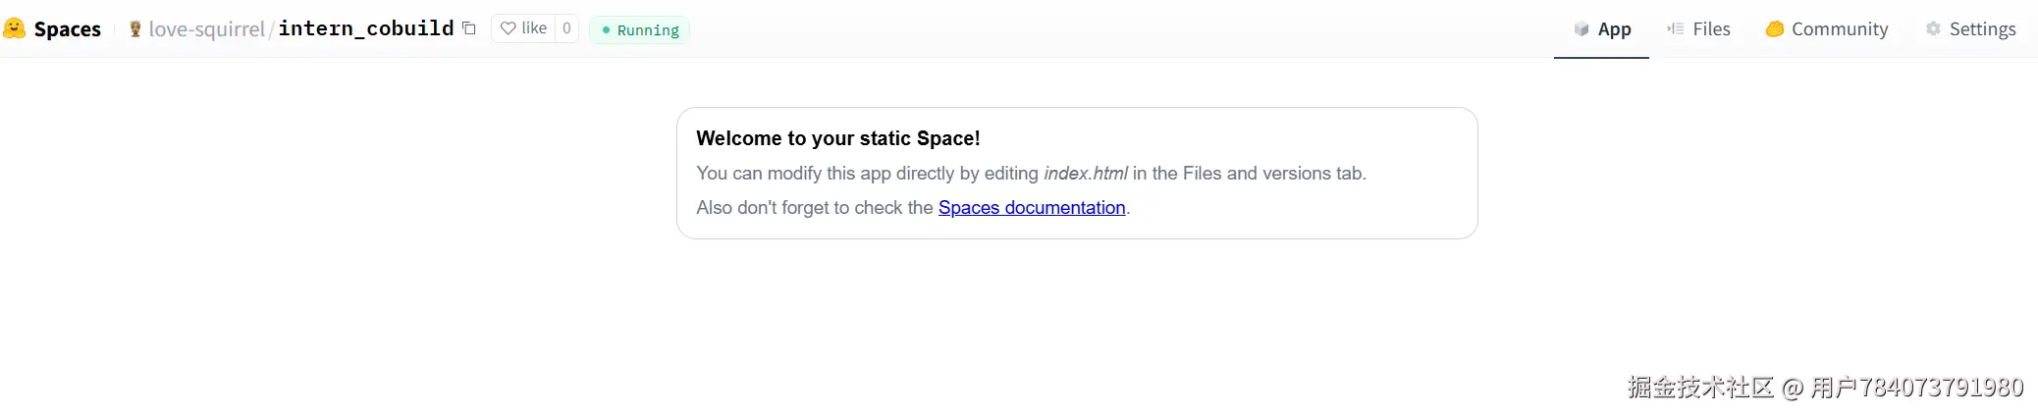Open the love-squirrel profile link
The width and height of the screenshot is (2038, 415).
(x=206, y=29)
